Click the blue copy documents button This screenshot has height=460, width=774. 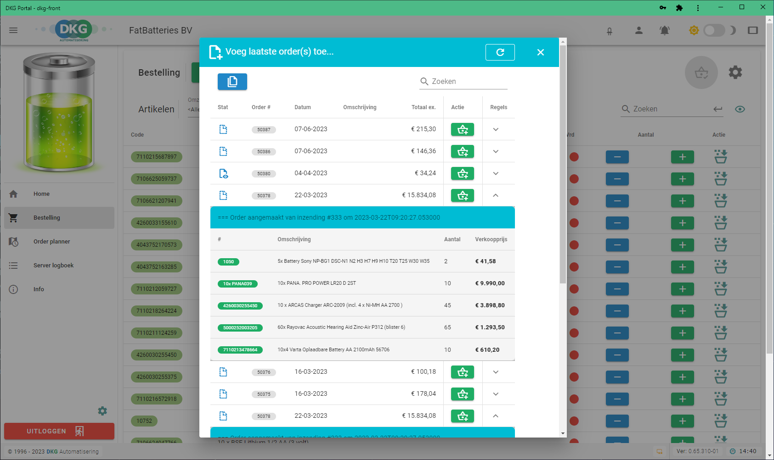tap(232, 82)
